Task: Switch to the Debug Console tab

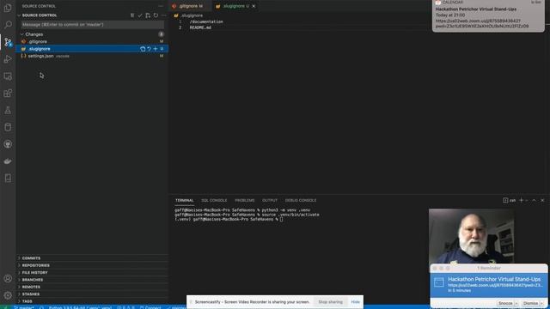Action: (301, 200)
